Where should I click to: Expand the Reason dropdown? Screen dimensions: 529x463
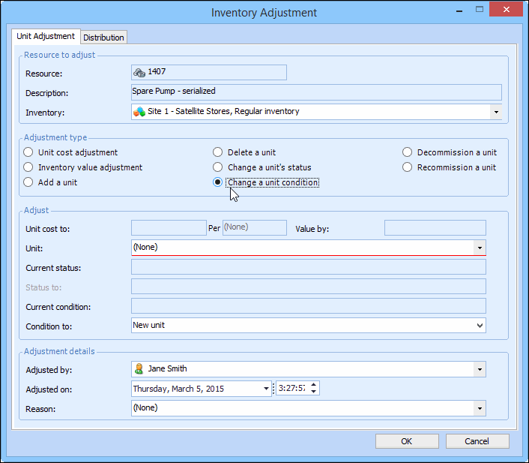coord(479,408)
